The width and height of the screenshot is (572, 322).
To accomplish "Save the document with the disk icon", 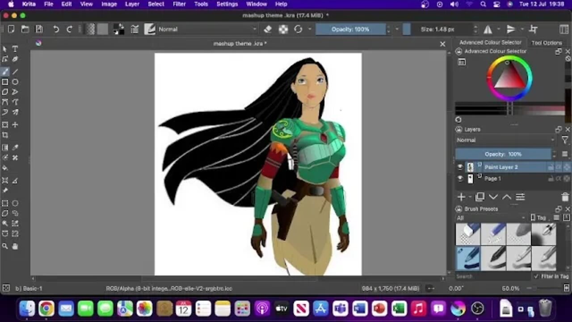I will pyautogui.click(x=39, y=29).
